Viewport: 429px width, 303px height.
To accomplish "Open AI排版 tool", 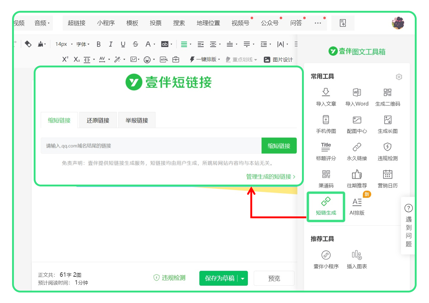I will (x=357, y=206).
